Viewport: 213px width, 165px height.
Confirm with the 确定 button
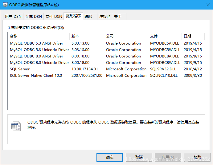(x=110, y=157)
